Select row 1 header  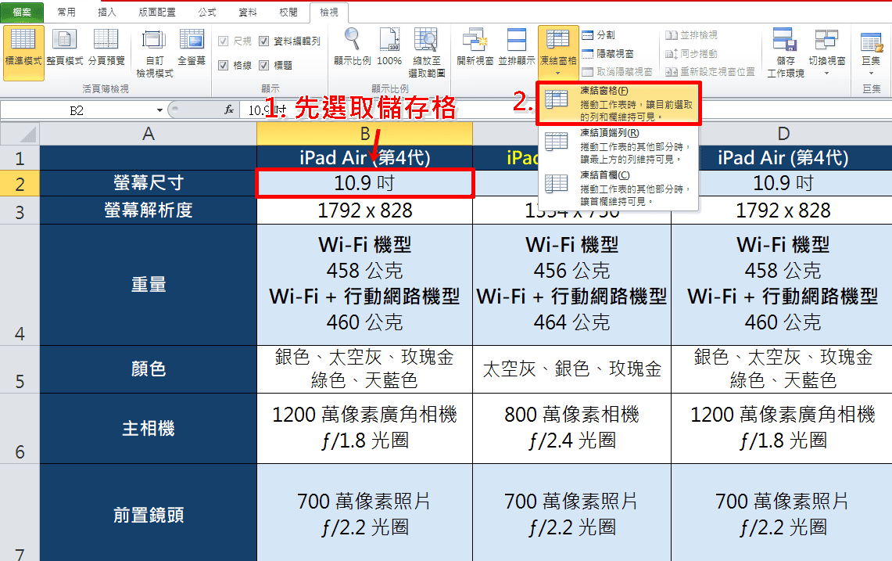pyautogui.click(x=20, y=158)
